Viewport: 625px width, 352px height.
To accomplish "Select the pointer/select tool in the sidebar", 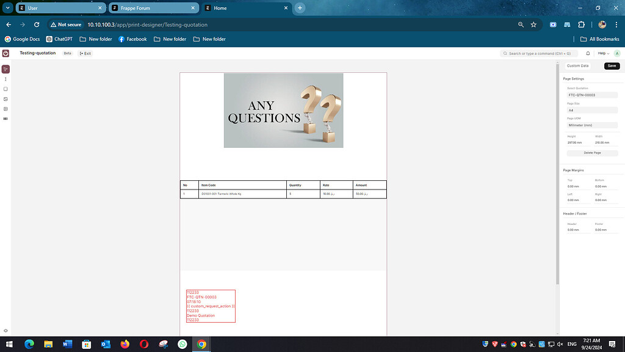I will coord(5,69).
